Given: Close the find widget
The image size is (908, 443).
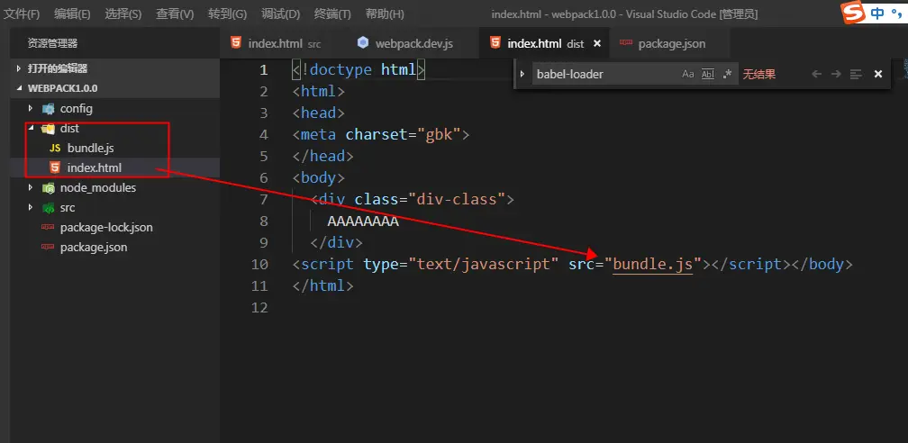Looking at the screenshot, I should (x=878, y=74).
